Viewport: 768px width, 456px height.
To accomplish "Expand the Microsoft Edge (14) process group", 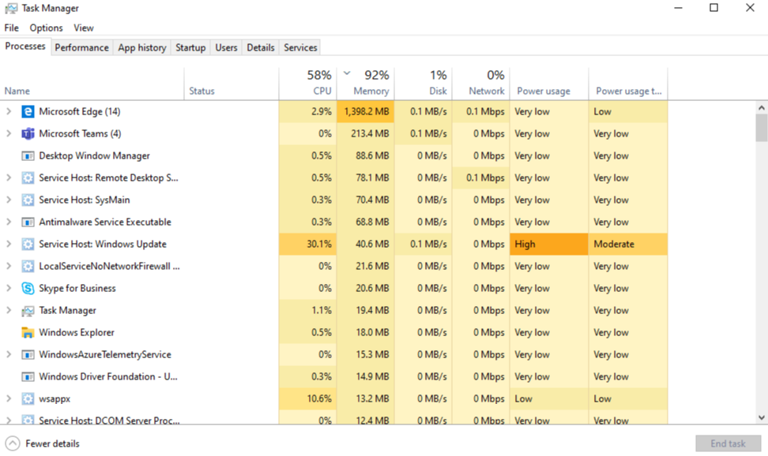I will click(9, 111).
